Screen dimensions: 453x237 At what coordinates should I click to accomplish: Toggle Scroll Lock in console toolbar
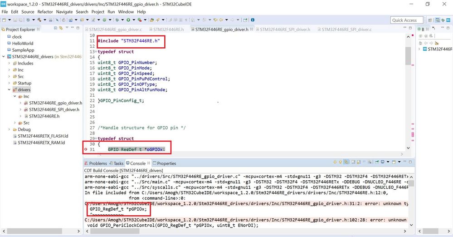coord(358,162)
